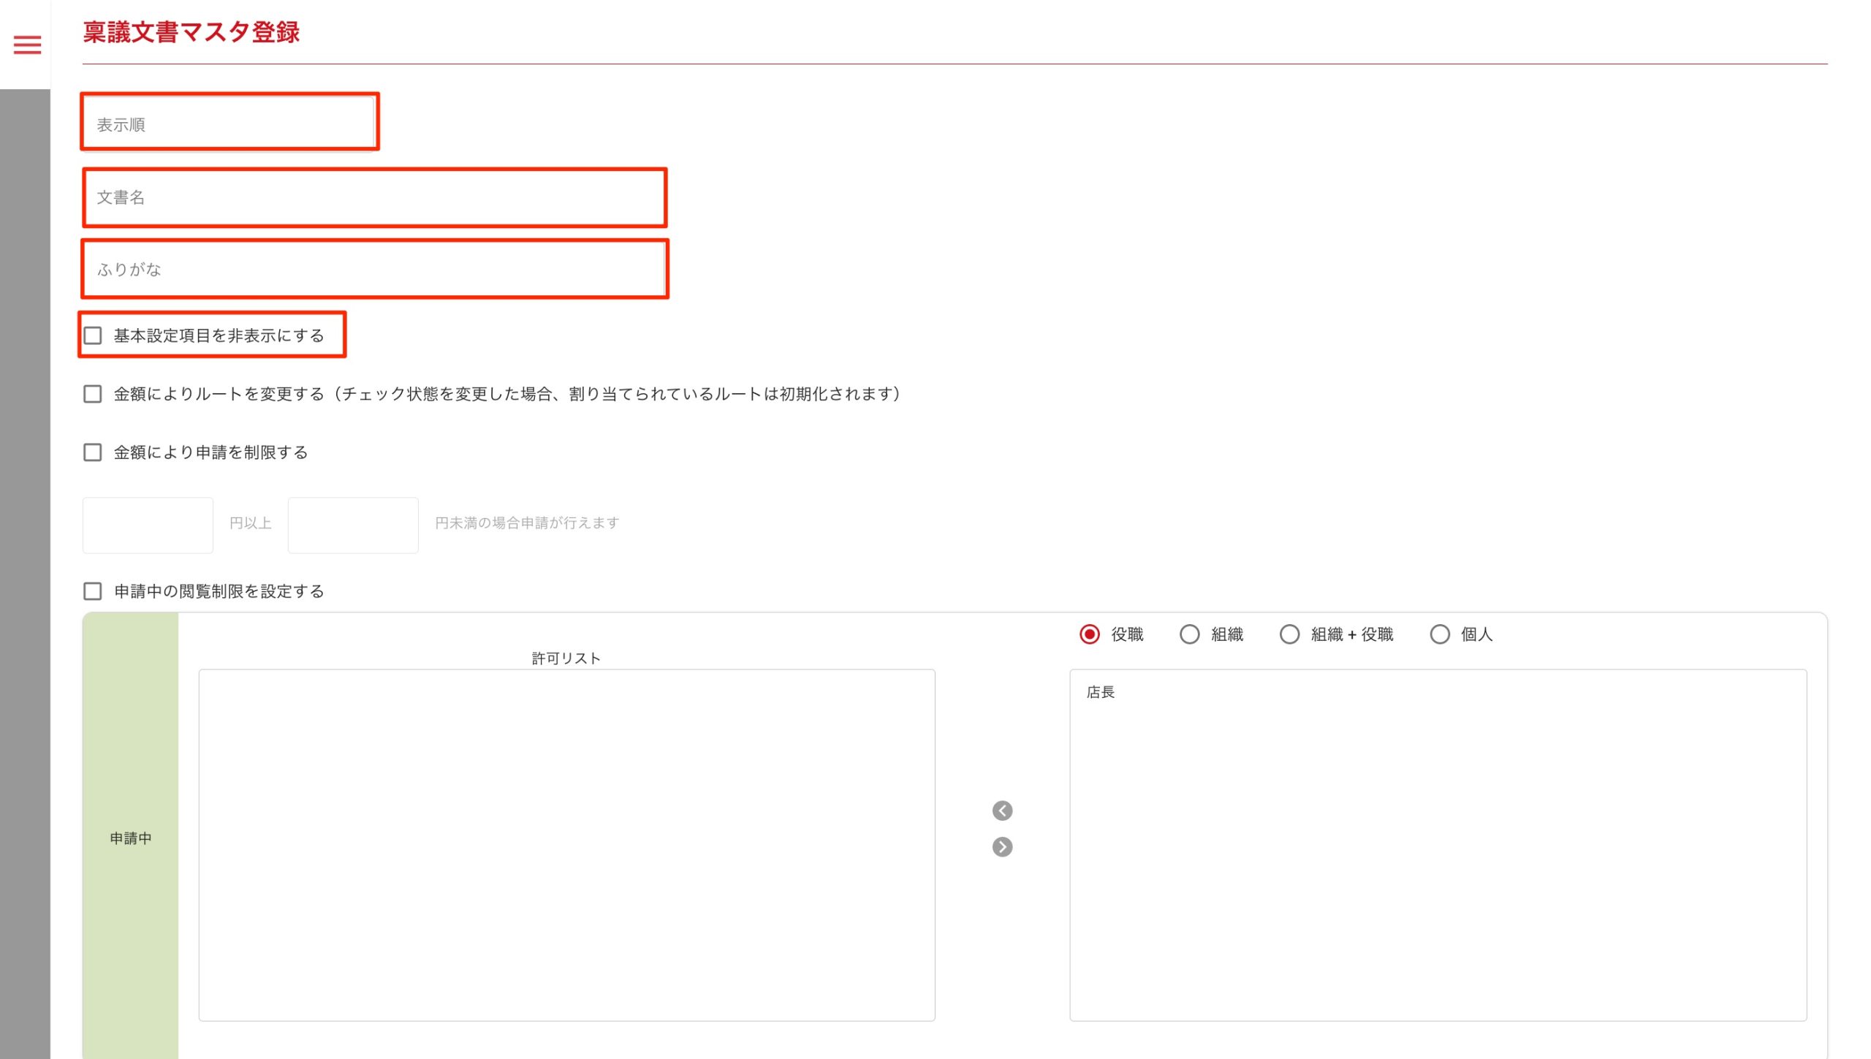Click the right arrow move button
The width and height of the screenshot is (1871, 1059).
pyautogui.click(x=1002, y=847)
